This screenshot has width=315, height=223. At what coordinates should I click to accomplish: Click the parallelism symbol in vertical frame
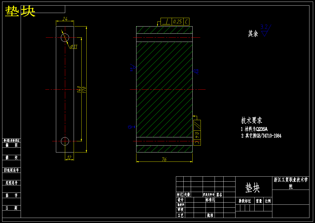pos(197,125)
